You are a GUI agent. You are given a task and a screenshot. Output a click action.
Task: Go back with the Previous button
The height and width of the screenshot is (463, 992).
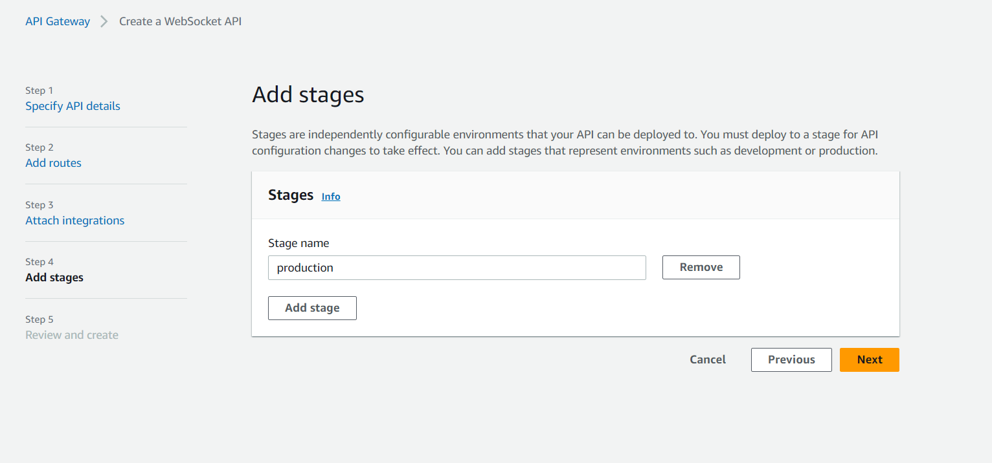pos(791,360)
